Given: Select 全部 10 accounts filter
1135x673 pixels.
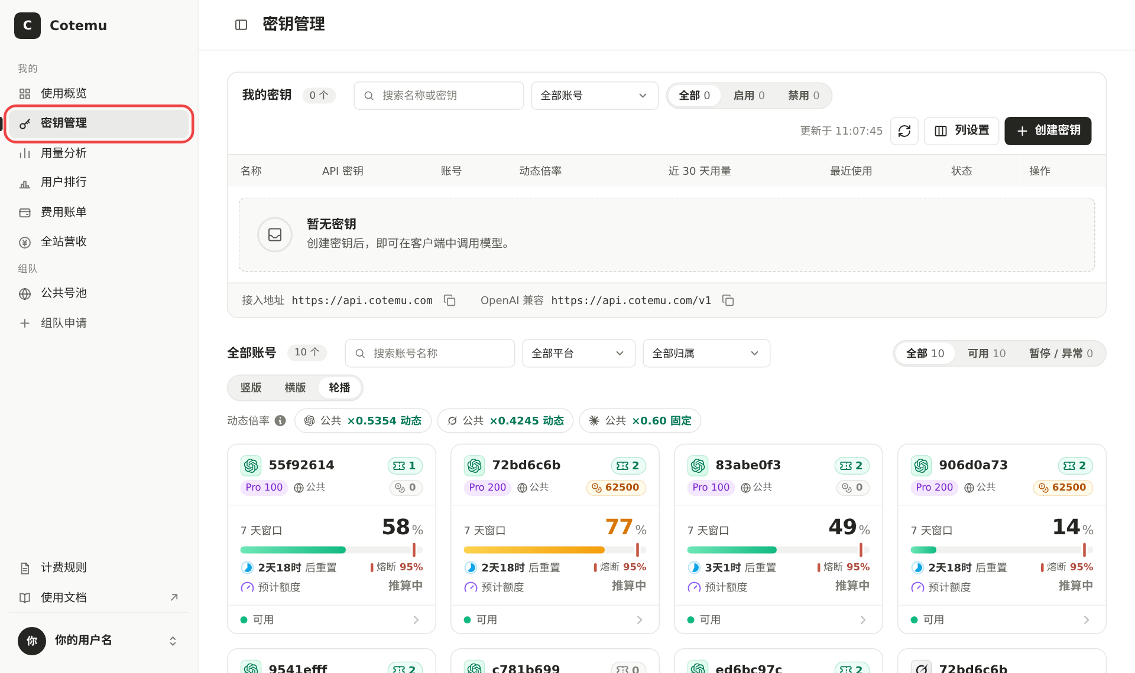Looking at the screenshot, I should [925, 354].
